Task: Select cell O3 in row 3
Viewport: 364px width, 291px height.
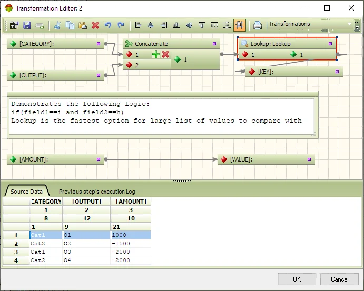Action: tap(86, 252)
